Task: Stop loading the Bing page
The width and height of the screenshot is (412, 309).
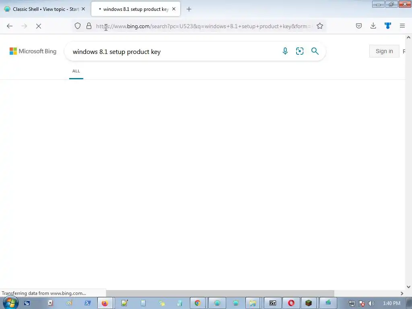Action: (x=39, y=26)
